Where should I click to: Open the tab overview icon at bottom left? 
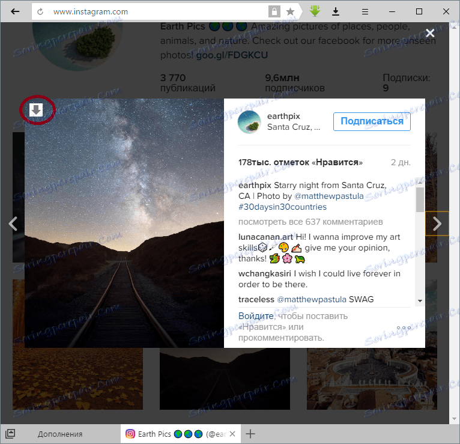[x=10, y=433]
